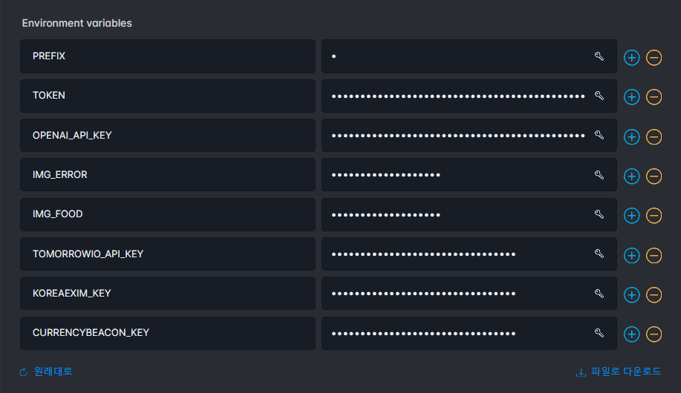Viewport: 681px width, 393px height.
Task: Remove the TOKEN variable row
Action: click(x=654, y=97)
